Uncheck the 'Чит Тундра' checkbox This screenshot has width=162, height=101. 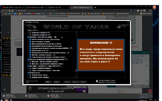(x=29, y=66)
